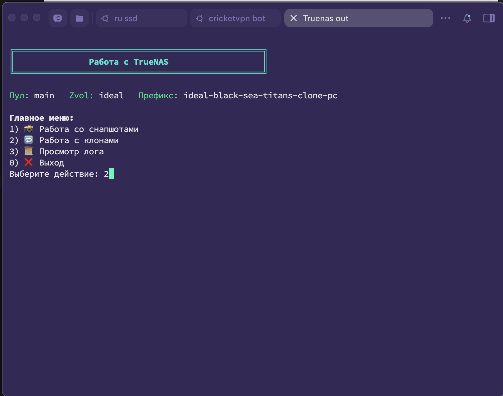Click the Главное меню heading
The width and height of the screenshot is (503, 396).
pos(41,118)
